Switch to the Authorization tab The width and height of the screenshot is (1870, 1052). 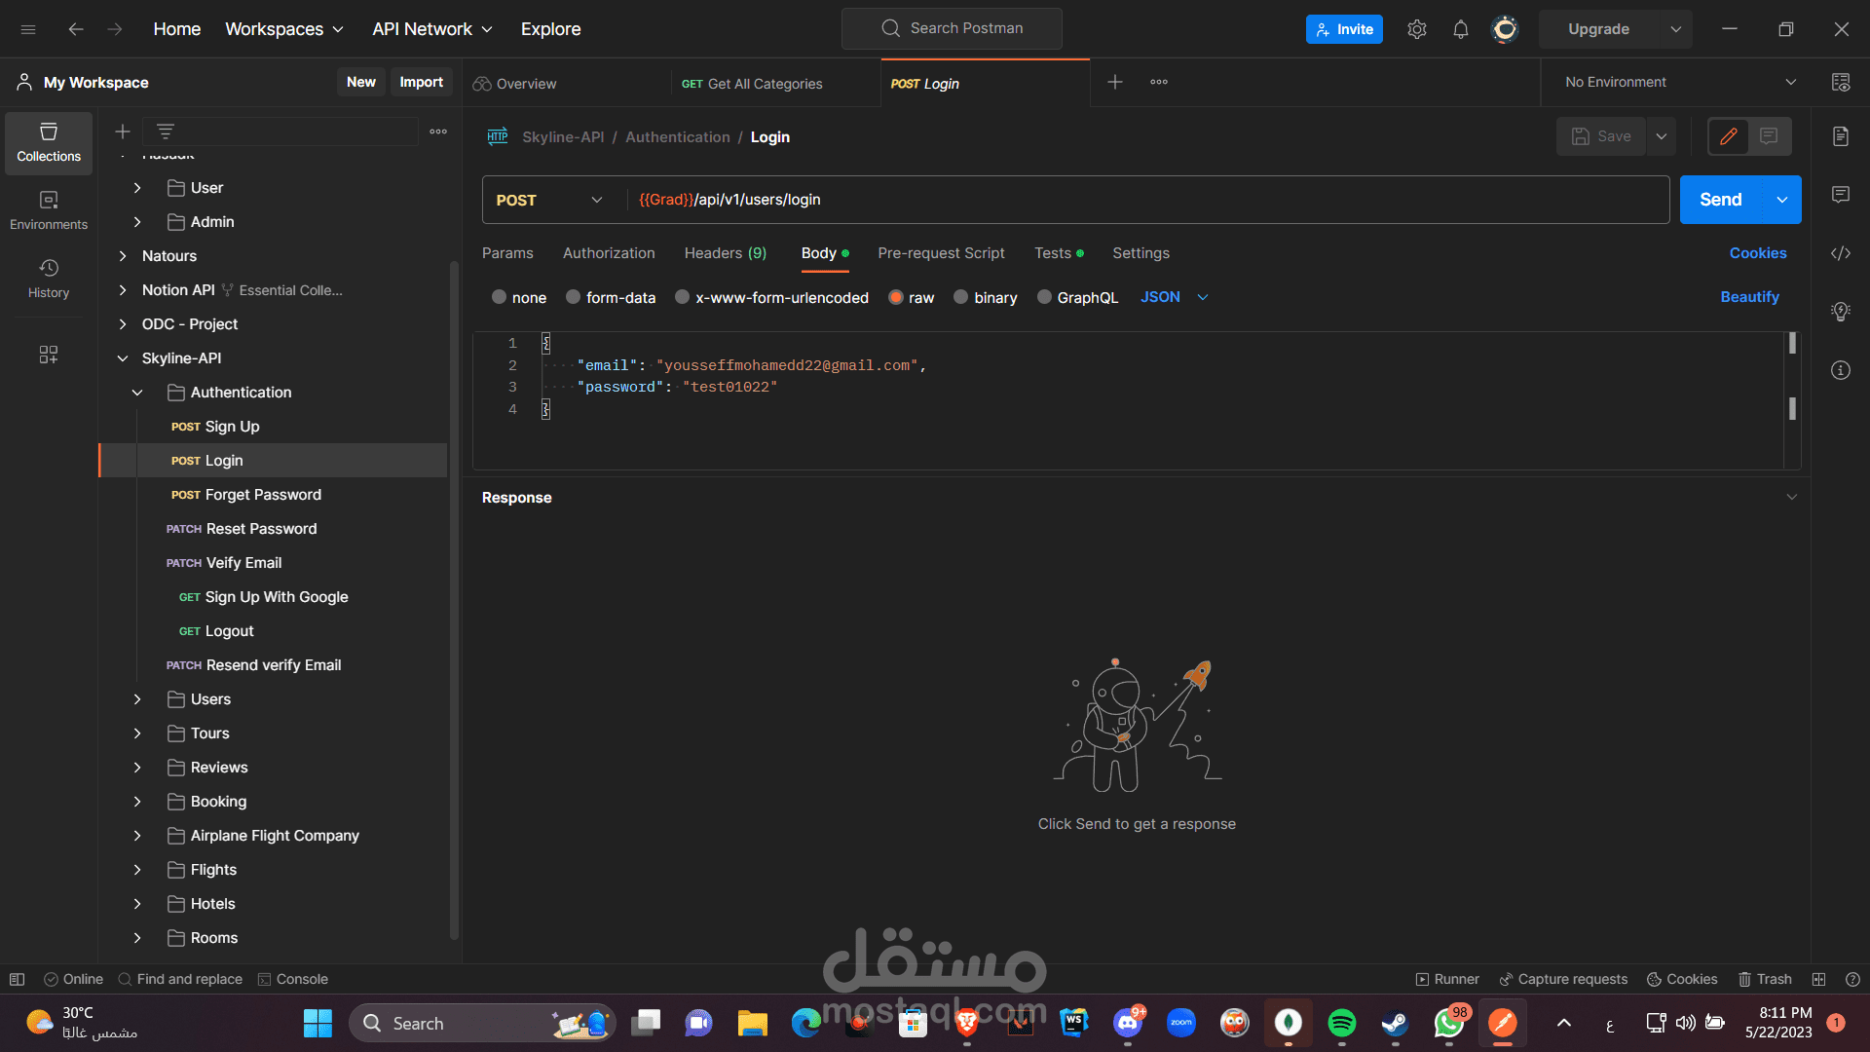point(609,253)
